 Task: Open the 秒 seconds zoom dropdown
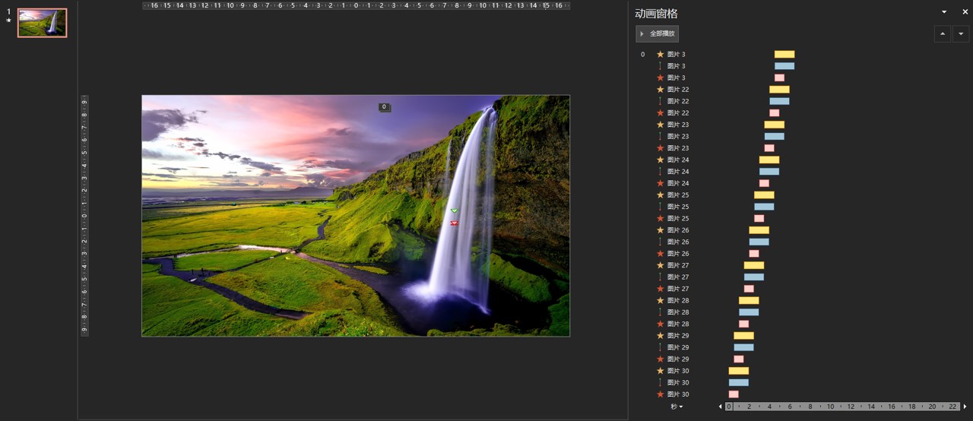point(677,407)
